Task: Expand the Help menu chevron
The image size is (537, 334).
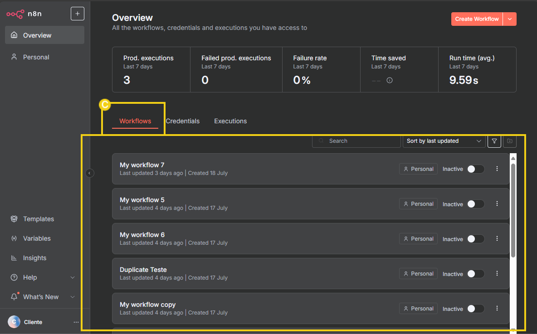Action: (x=73, y=277)
